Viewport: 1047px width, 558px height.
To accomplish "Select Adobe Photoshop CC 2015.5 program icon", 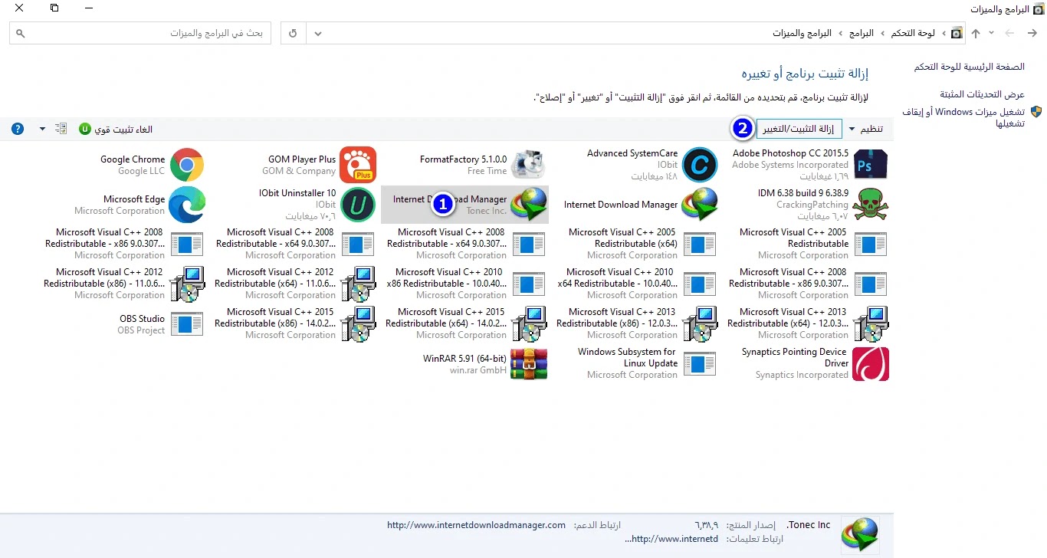I will (871, 164).
